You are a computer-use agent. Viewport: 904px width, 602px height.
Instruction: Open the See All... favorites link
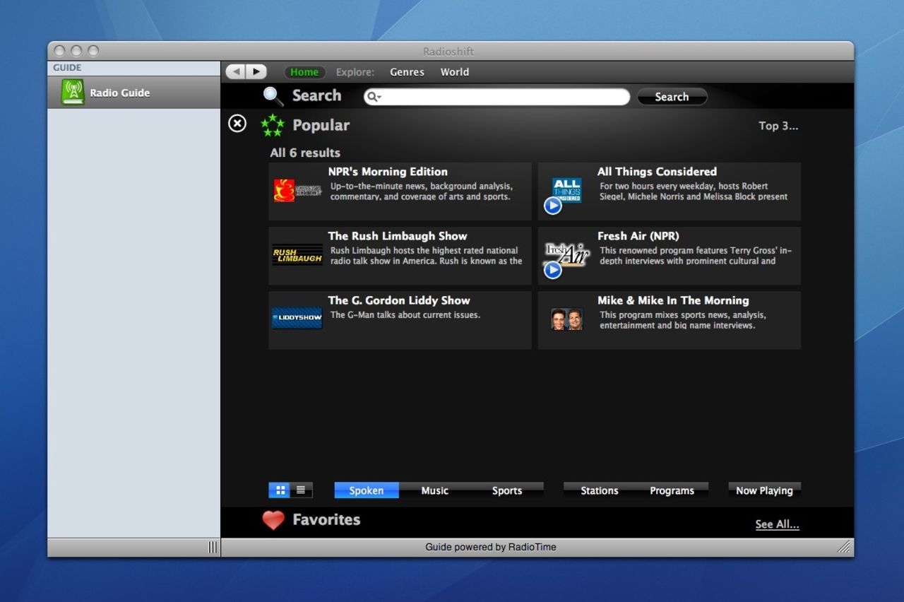tap(777, 524)
